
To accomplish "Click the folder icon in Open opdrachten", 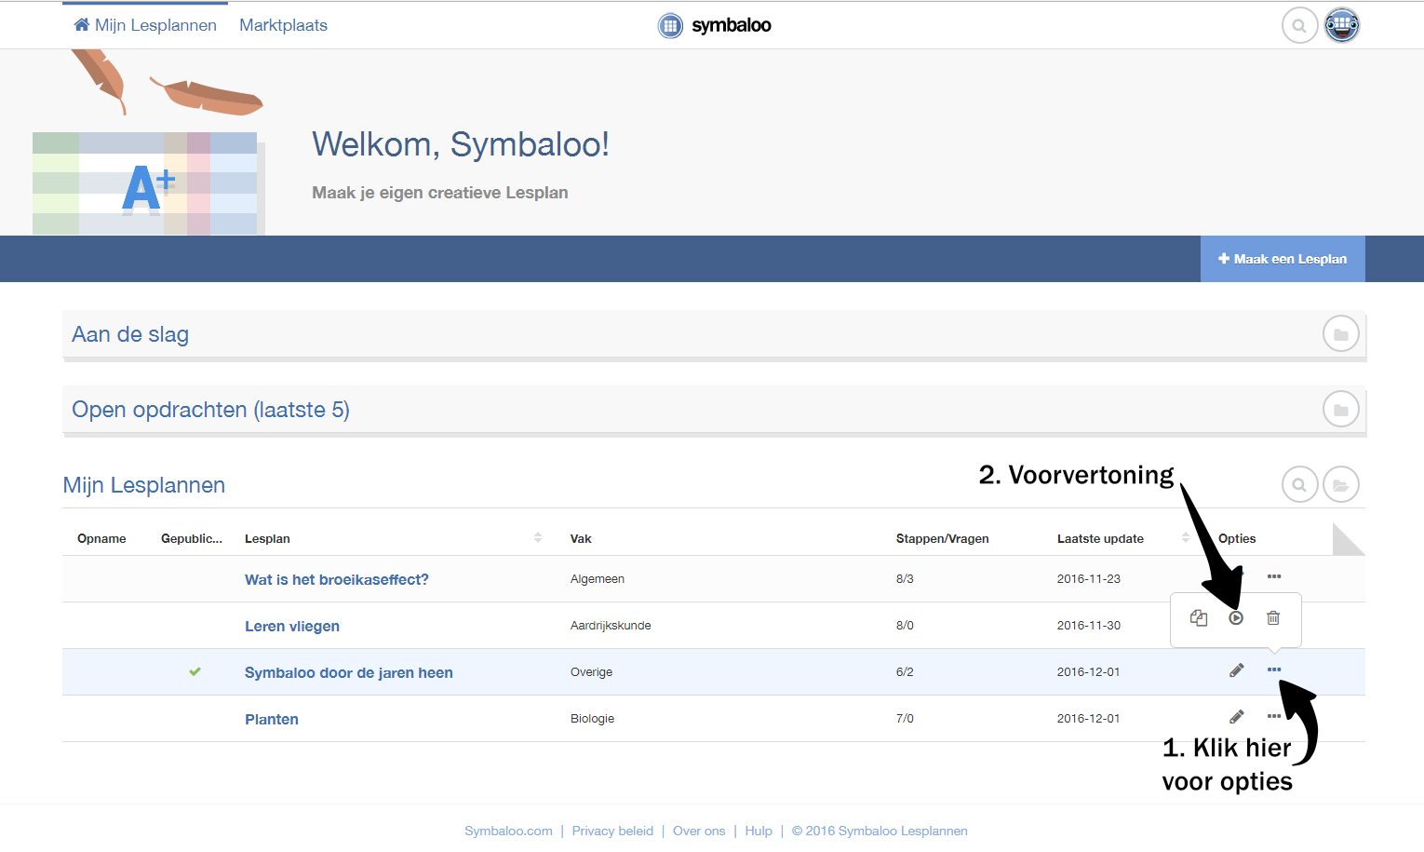I will pos(1341,410).
